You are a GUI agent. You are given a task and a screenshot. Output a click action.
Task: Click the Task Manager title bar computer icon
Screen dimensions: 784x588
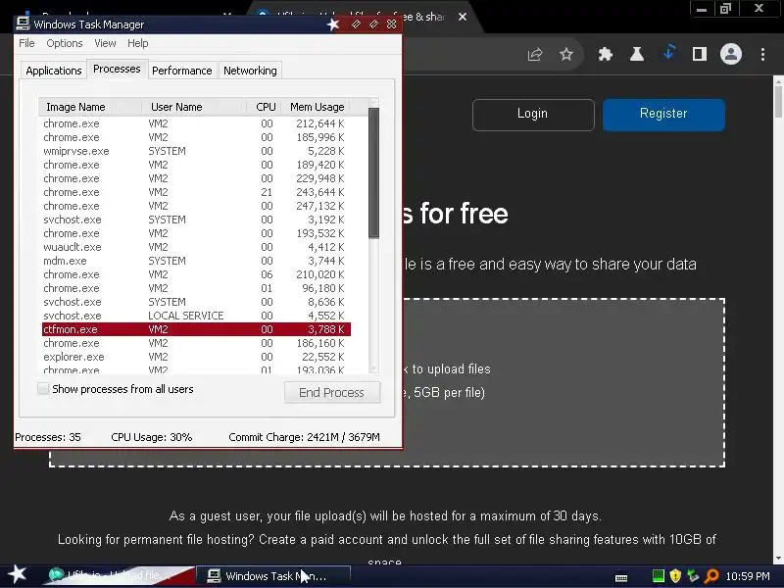coord(23,24)
